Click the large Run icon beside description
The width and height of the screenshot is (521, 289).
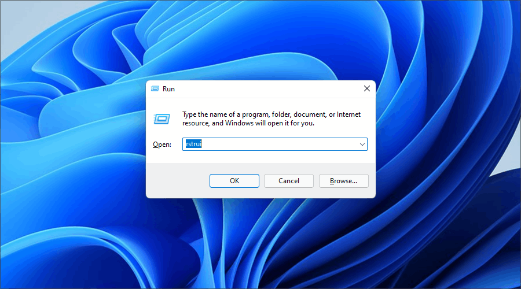click(x=162, y=119)
